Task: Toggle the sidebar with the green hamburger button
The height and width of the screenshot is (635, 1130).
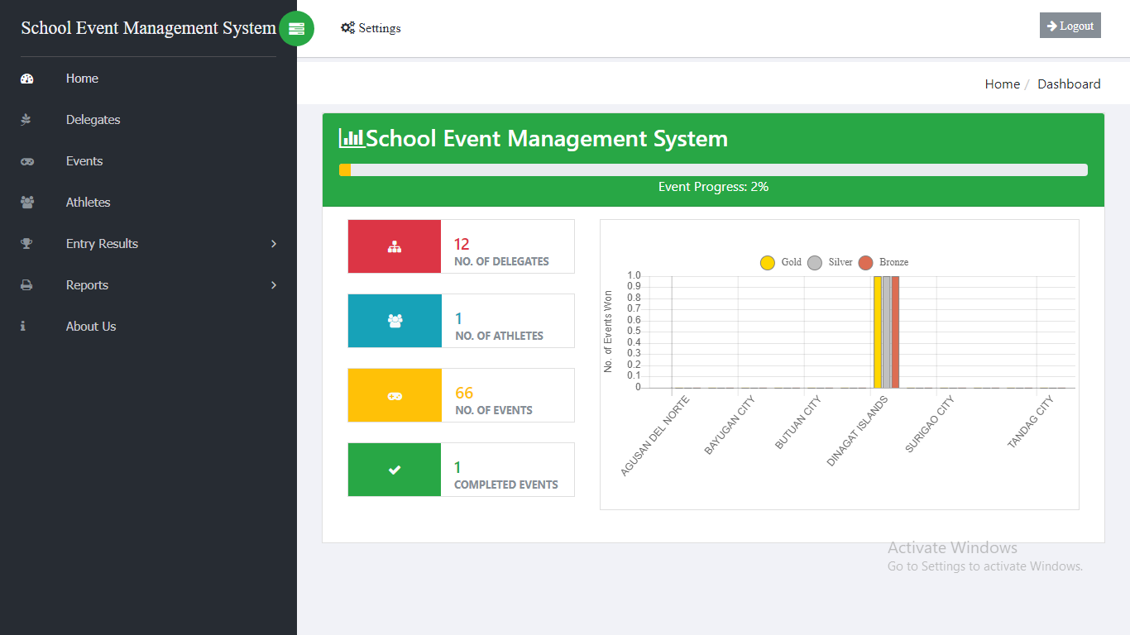Action: coord(296,28)
